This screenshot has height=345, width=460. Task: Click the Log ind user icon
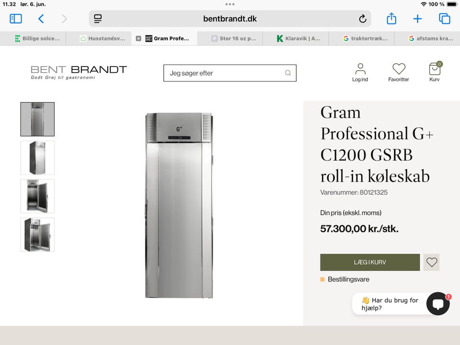click(360, 72)
